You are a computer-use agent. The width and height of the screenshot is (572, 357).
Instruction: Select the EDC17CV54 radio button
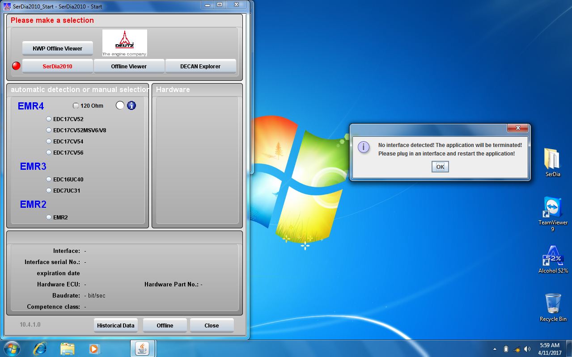pyautogui.click(x=49, y=141)
